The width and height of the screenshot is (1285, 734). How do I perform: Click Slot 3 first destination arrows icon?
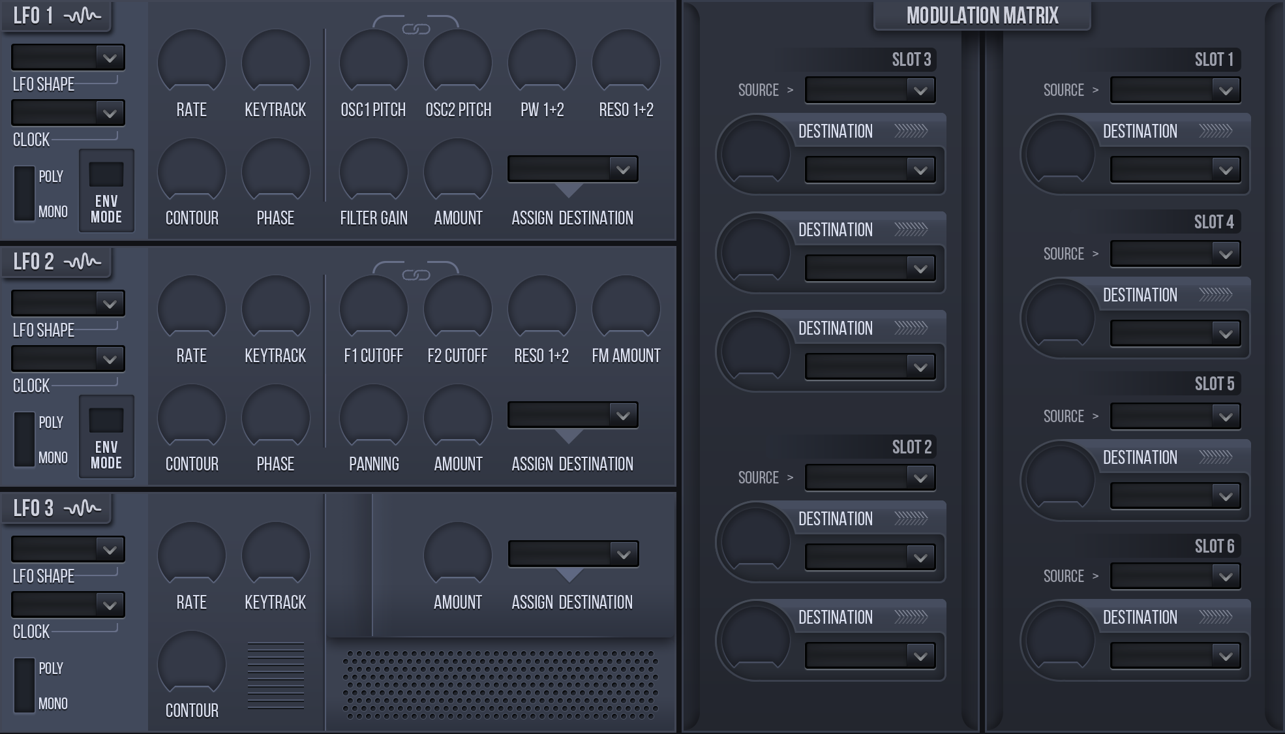tap(911, 131)
